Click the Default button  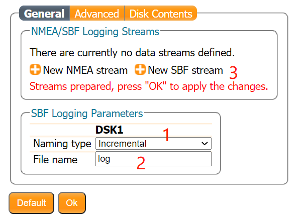tap(31, 203)
